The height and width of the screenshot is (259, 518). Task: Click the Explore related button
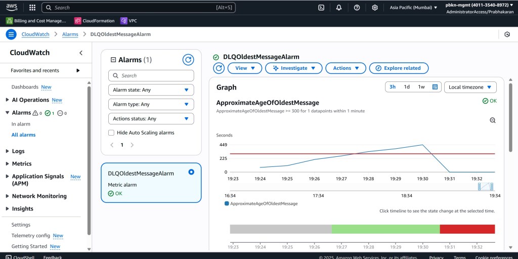(398, 68)
